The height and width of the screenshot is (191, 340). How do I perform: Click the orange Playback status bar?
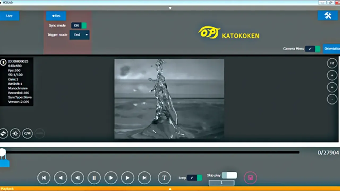coord(170,189)
